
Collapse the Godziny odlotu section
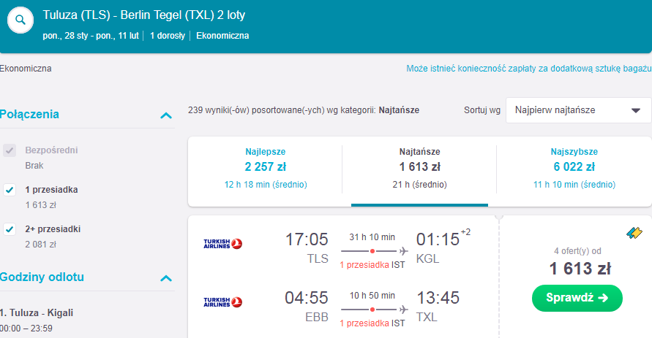click(166, 278)
